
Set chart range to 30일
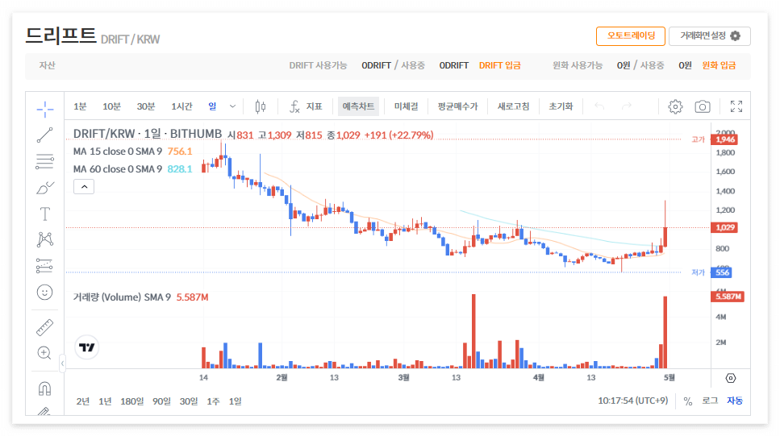189,401
